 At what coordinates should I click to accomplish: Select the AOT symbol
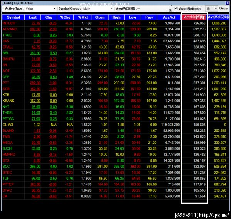pyautogui.click(x=6, y=71)
